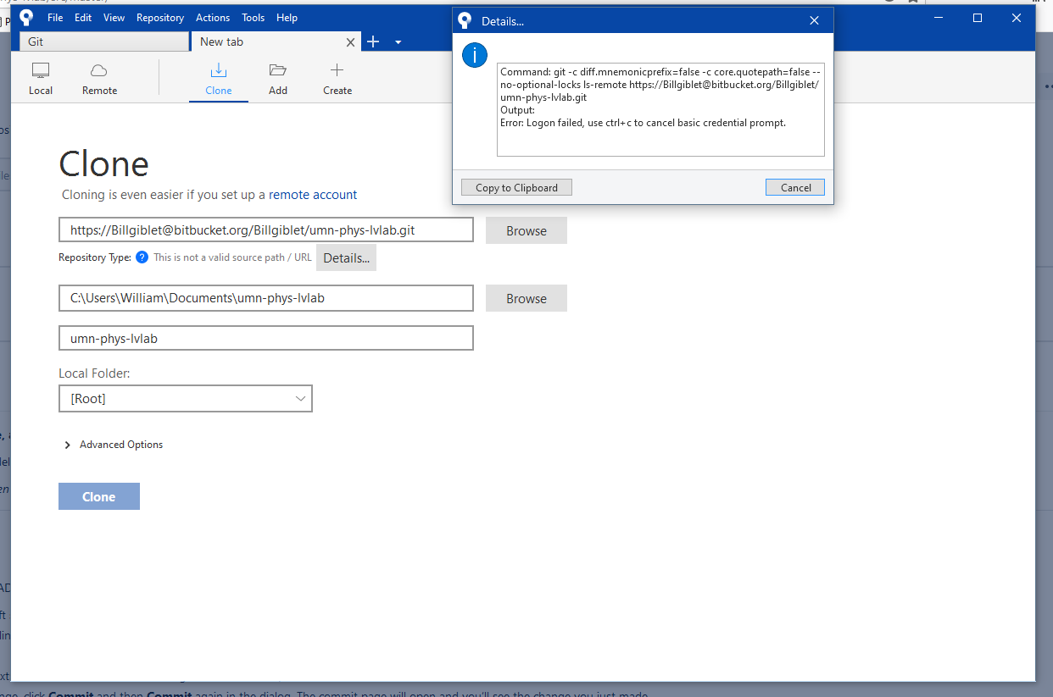Open the Local repositories view
1053x697 pixels.
[x=41, y=79]
